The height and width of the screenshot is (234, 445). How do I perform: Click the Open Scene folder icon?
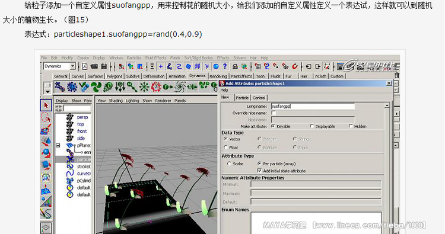[94, 66]
